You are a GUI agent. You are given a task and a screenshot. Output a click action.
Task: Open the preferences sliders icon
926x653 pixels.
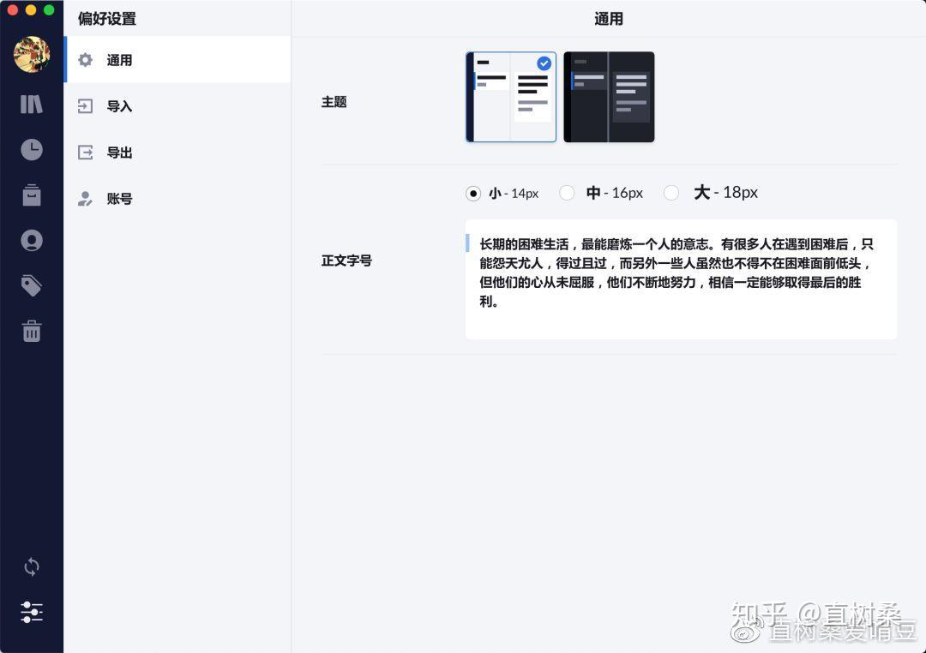(x=32, y=612)
